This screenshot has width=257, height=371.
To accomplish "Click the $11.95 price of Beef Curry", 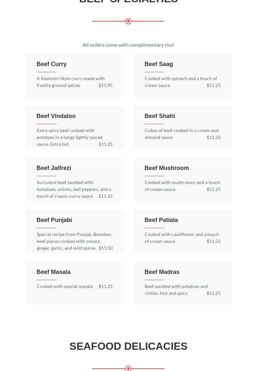I will [105, 85].
